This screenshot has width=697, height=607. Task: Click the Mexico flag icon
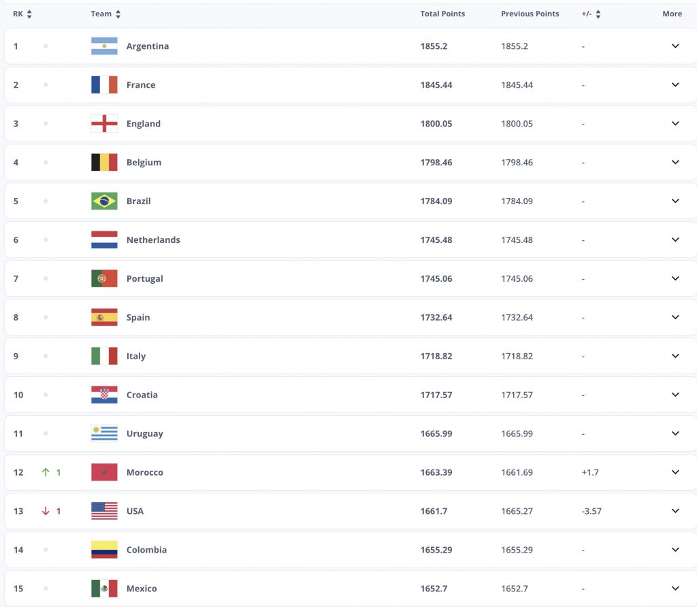[x=104, y=589]
